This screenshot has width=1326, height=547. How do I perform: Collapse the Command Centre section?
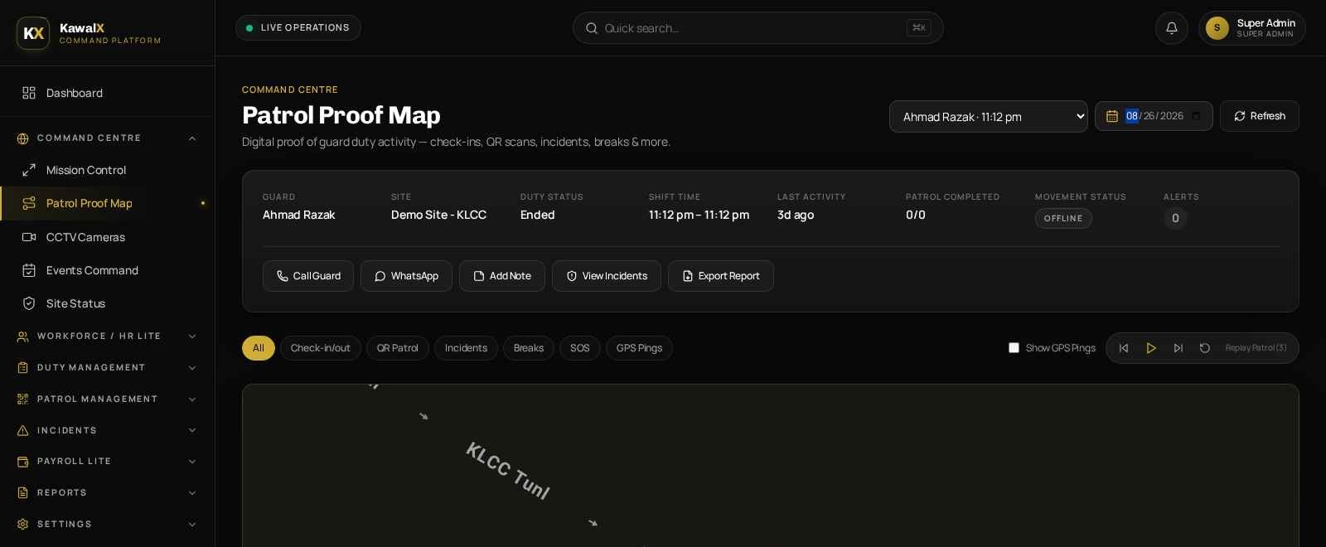(192, 138)
